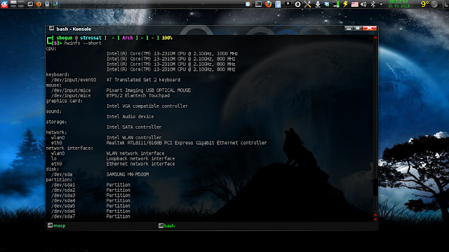Click 'Loopback network interface' text
This screenshot has height=252, width=449.
click(x=140, y=159)
